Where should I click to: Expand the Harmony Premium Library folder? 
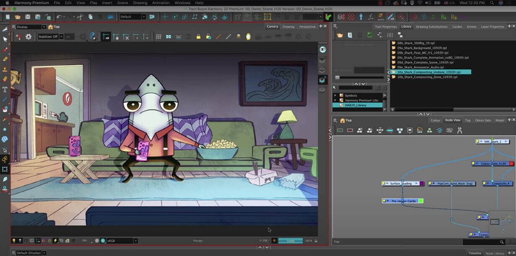335,100
